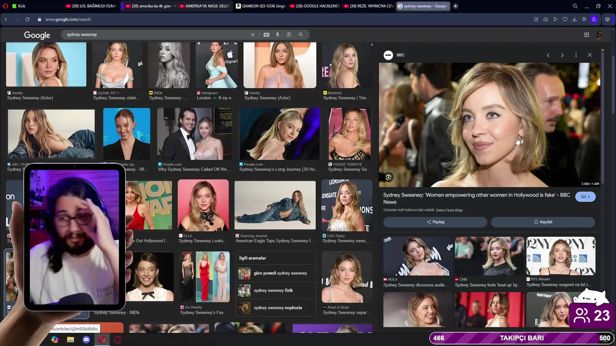
Task: Open sydney sweeney fizik related search
Action: pos(276,290)
